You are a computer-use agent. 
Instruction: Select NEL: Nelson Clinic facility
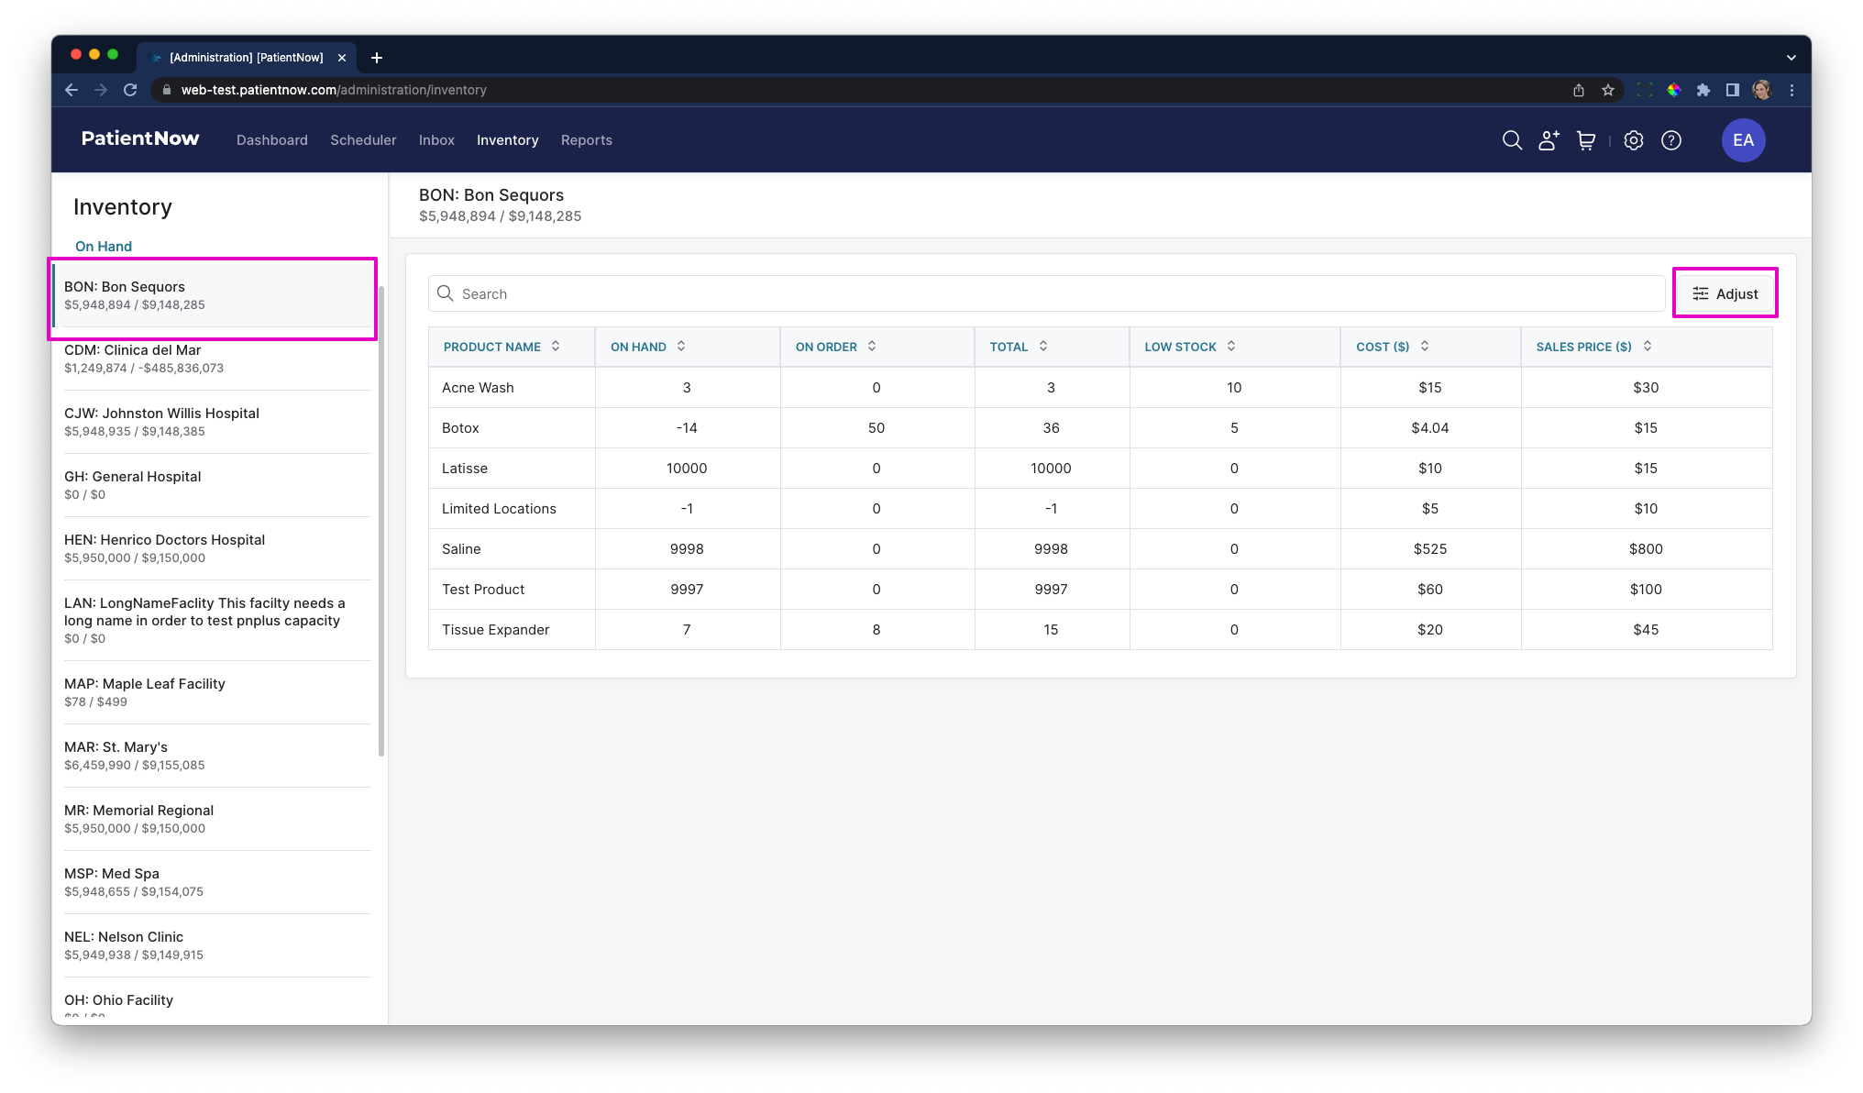217,945
